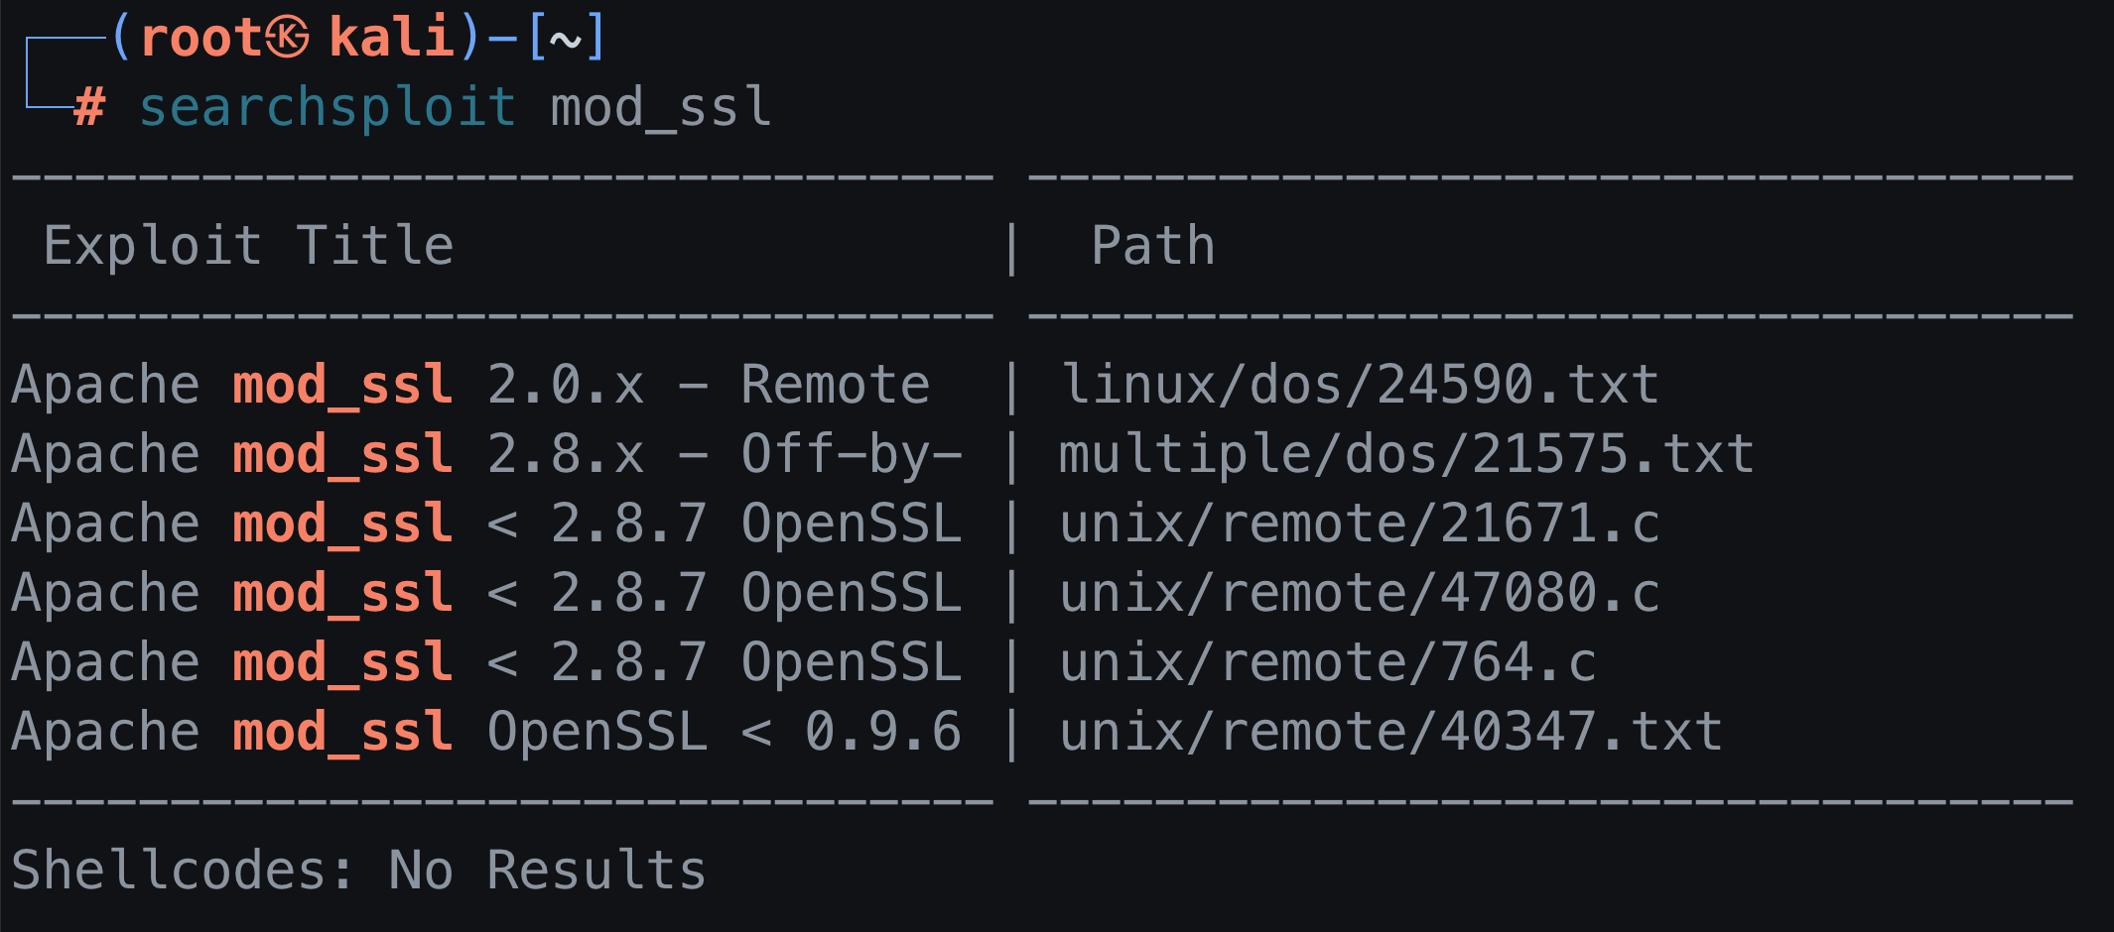Click highlighted mod_ssl in the 764.c row
The width and height of the screenshot is (2114, 932).
(342, 662)
